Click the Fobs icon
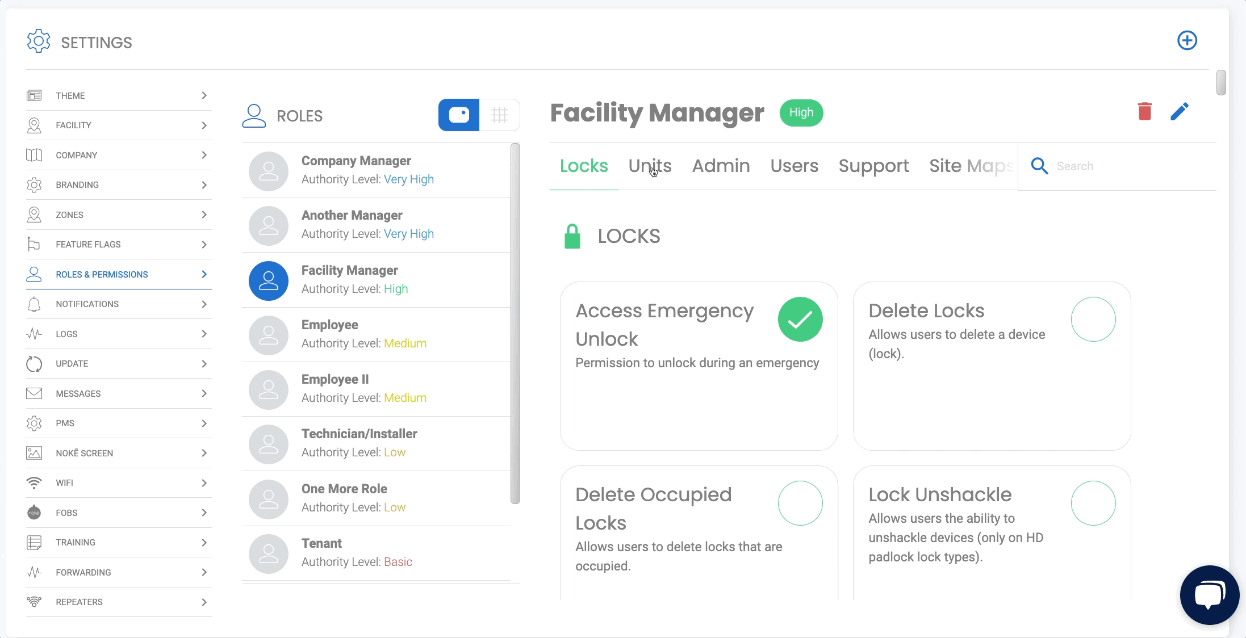Viewport: 1246px width, 638px height. point(34,513)
